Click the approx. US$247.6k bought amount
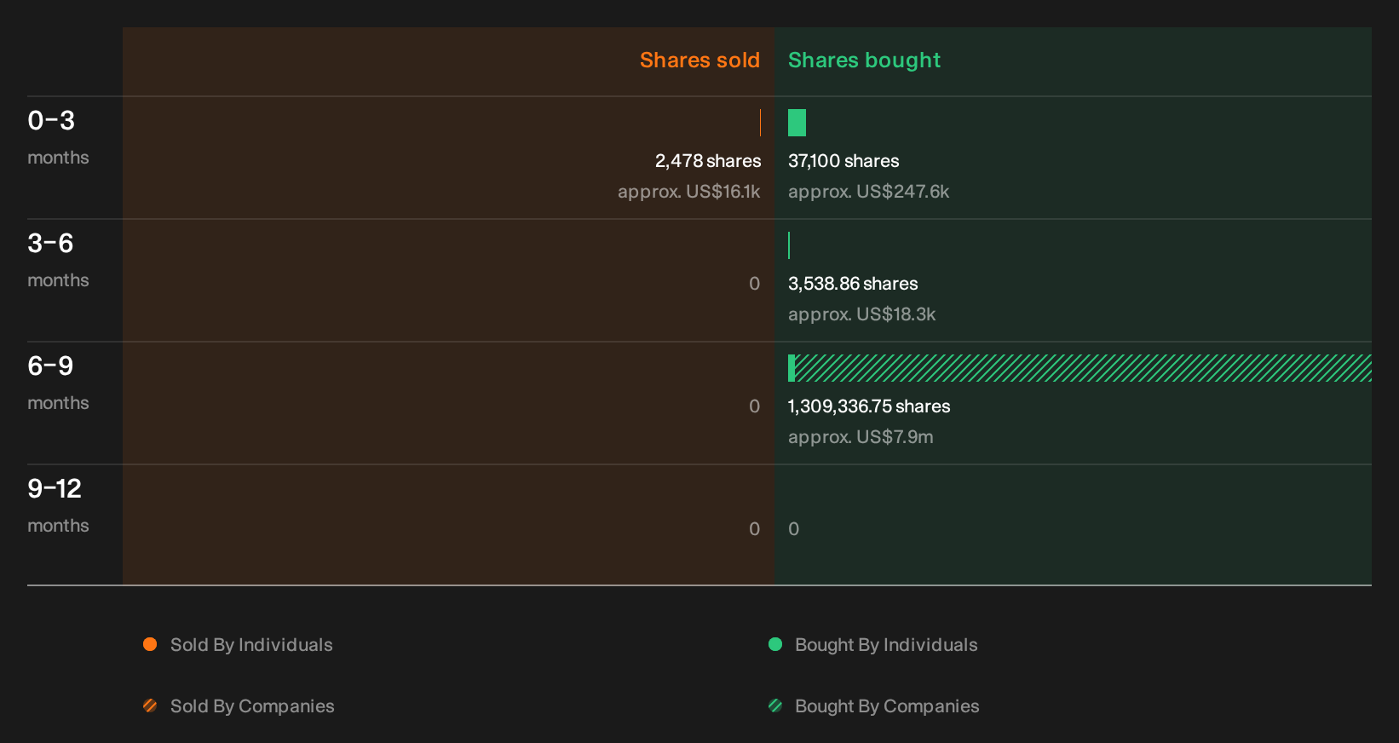 click(x=868, y=192)
